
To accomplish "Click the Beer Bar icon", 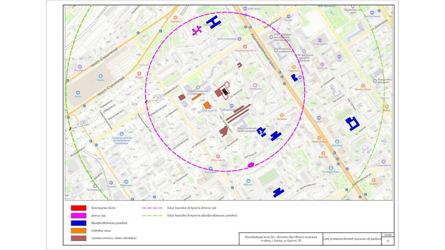I will click(323, 153).
